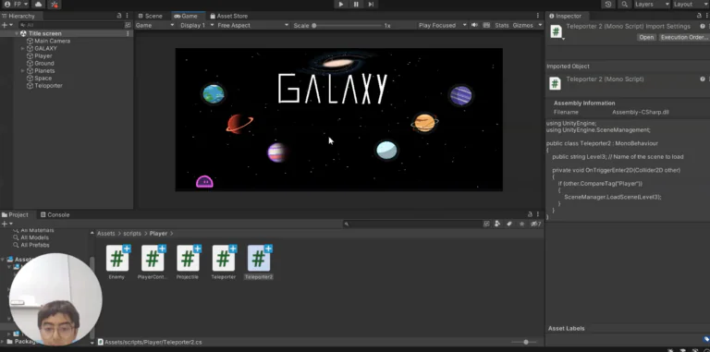710x352 pixels.
Task: Click the script icon in the Import Settings header
Action: point(556,31)
